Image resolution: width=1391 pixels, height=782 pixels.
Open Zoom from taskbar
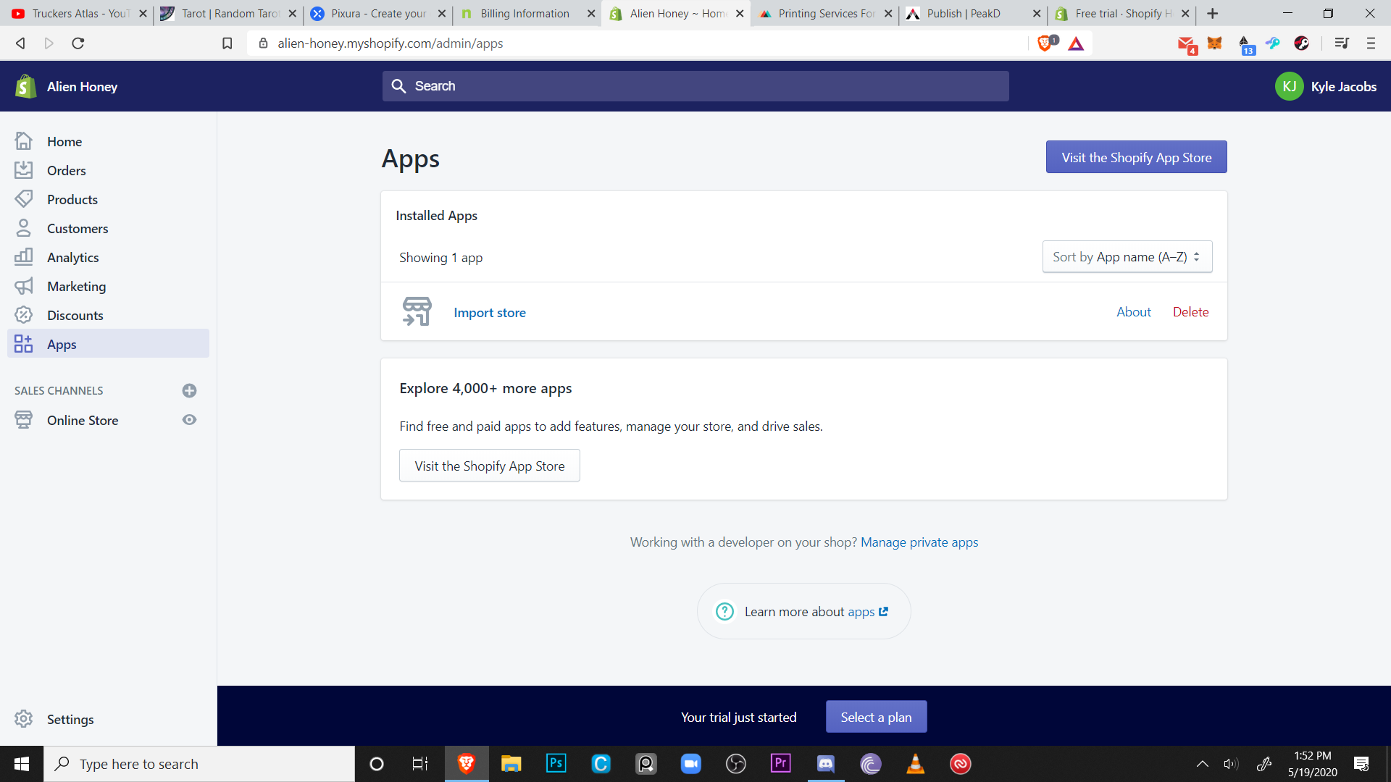[x=690, y=764]
